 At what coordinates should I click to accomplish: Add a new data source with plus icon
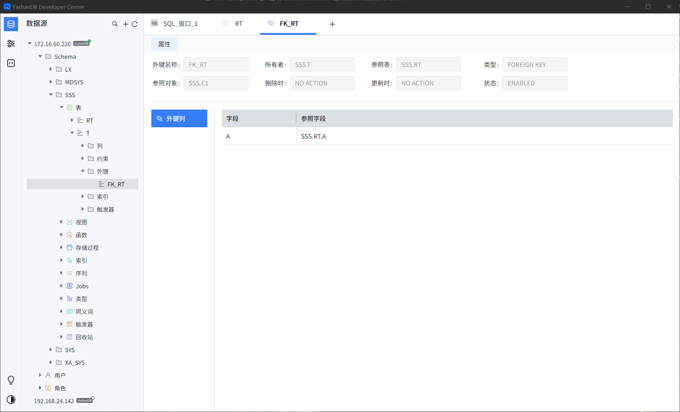(x=125, y=24)
